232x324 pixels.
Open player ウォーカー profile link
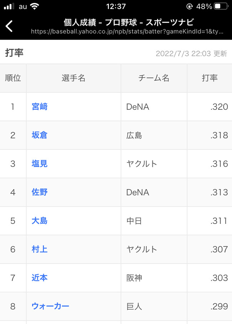click(50, 306)
